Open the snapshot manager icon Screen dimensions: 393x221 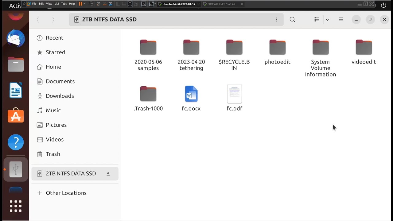pos(111,4)
